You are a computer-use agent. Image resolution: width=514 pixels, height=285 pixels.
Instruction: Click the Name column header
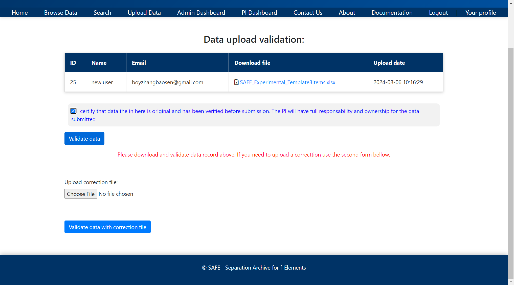[106, 63]
